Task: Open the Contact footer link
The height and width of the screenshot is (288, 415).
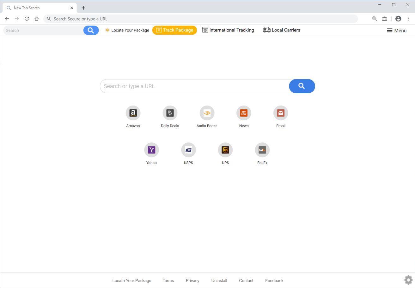Action: pos(246,280)
